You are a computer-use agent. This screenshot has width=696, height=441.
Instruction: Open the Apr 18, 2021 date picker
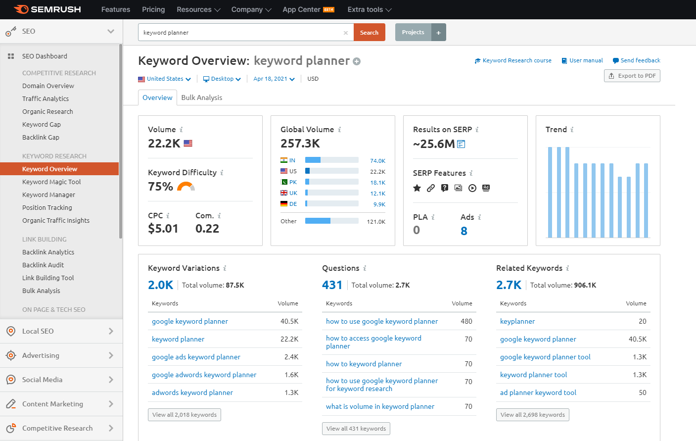click(274, 79)
